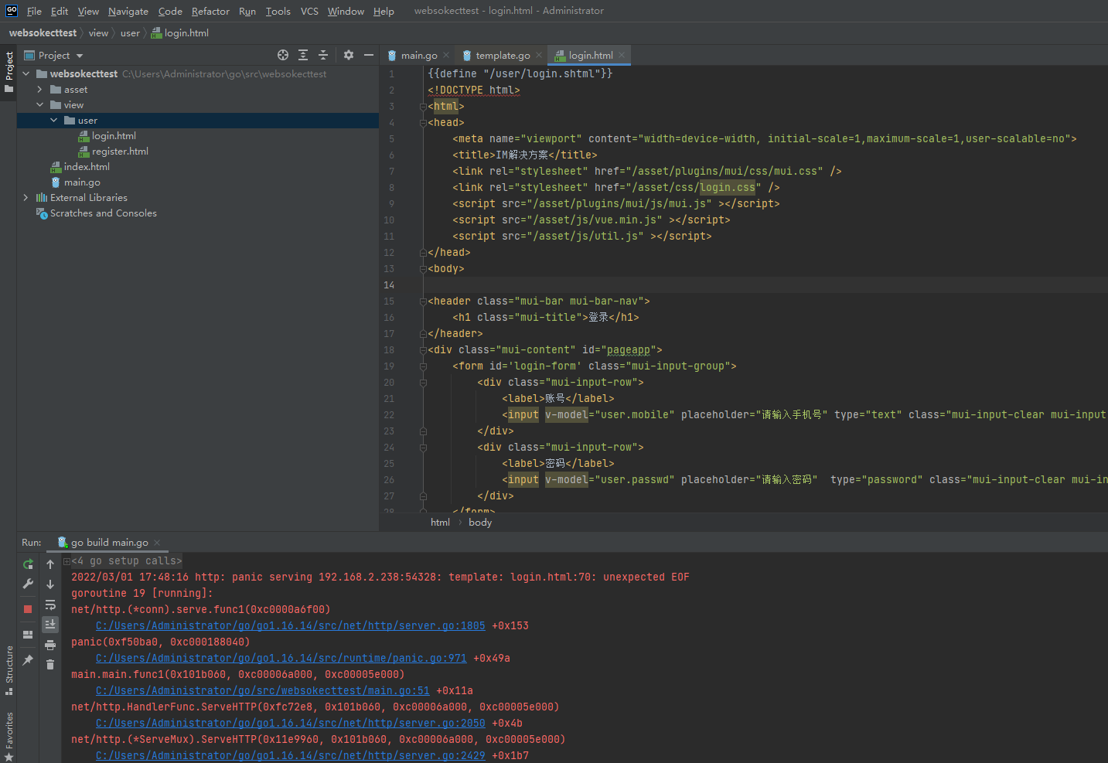The height and width of the screenshot is (763, 1108).
Task: Toggle soft-wrap in Run console
Action: tap(50, 605)
